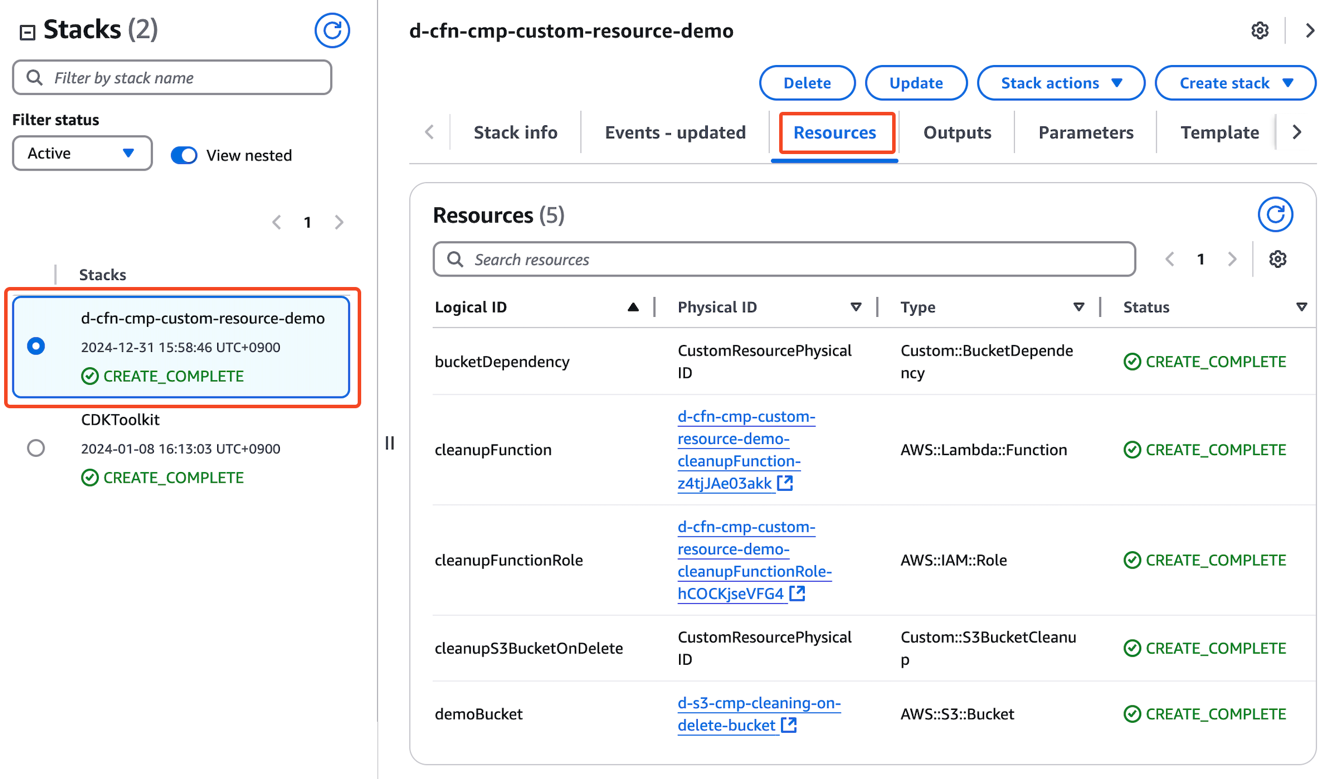
Task: Open stack detail settings gear
Action: [1260, 30]
